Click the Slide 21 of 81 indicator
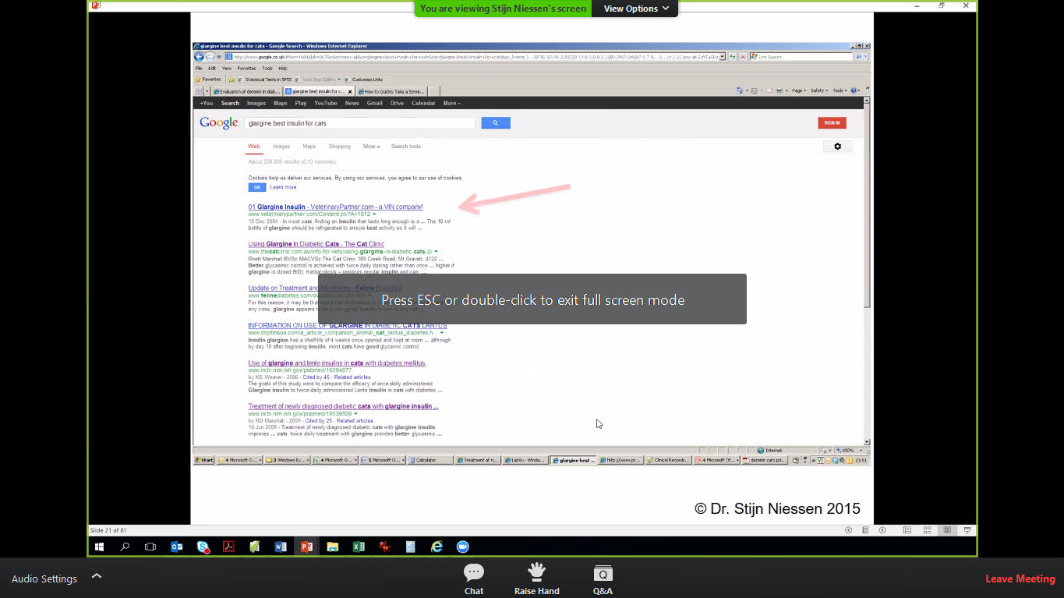The height and width of the screenshot is (598, 1064). click(x=108, y=530)
